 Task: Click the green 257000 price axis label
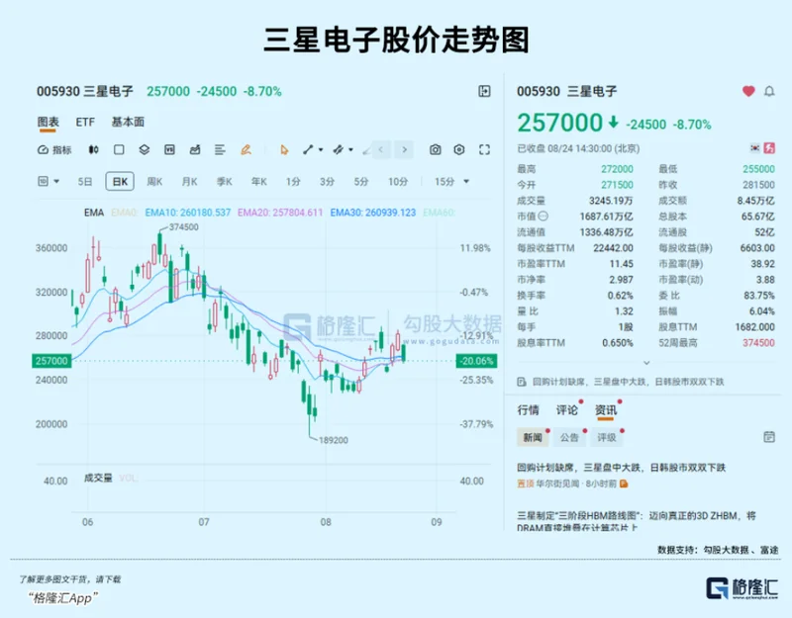tap(51, 361)
